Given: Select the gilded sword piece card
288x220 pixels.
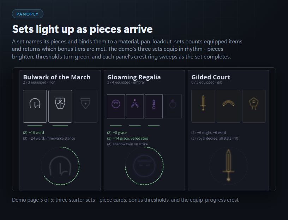Looking at the screenshot, I should (x=203, y=106).
